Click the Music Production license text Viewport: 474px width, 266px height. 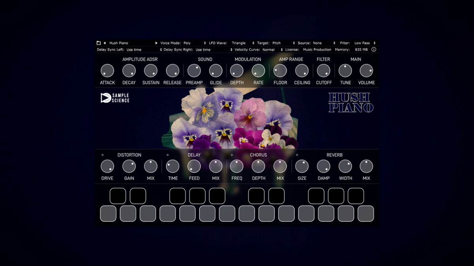317,50
